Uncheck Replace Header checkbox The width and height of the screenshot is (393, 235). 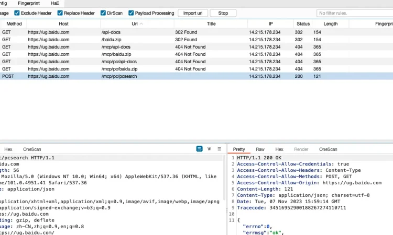tap(60, 13)
